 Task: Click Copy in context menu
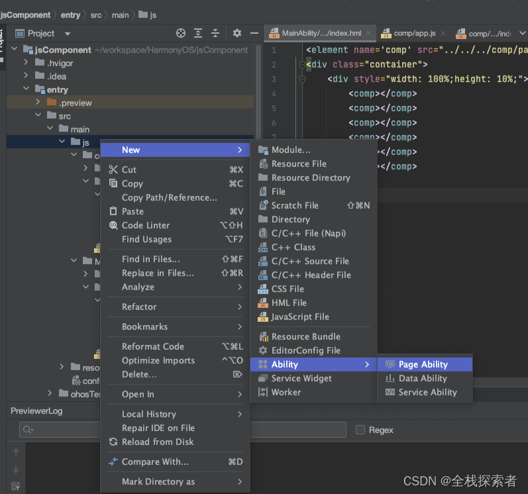coord(176,183)
